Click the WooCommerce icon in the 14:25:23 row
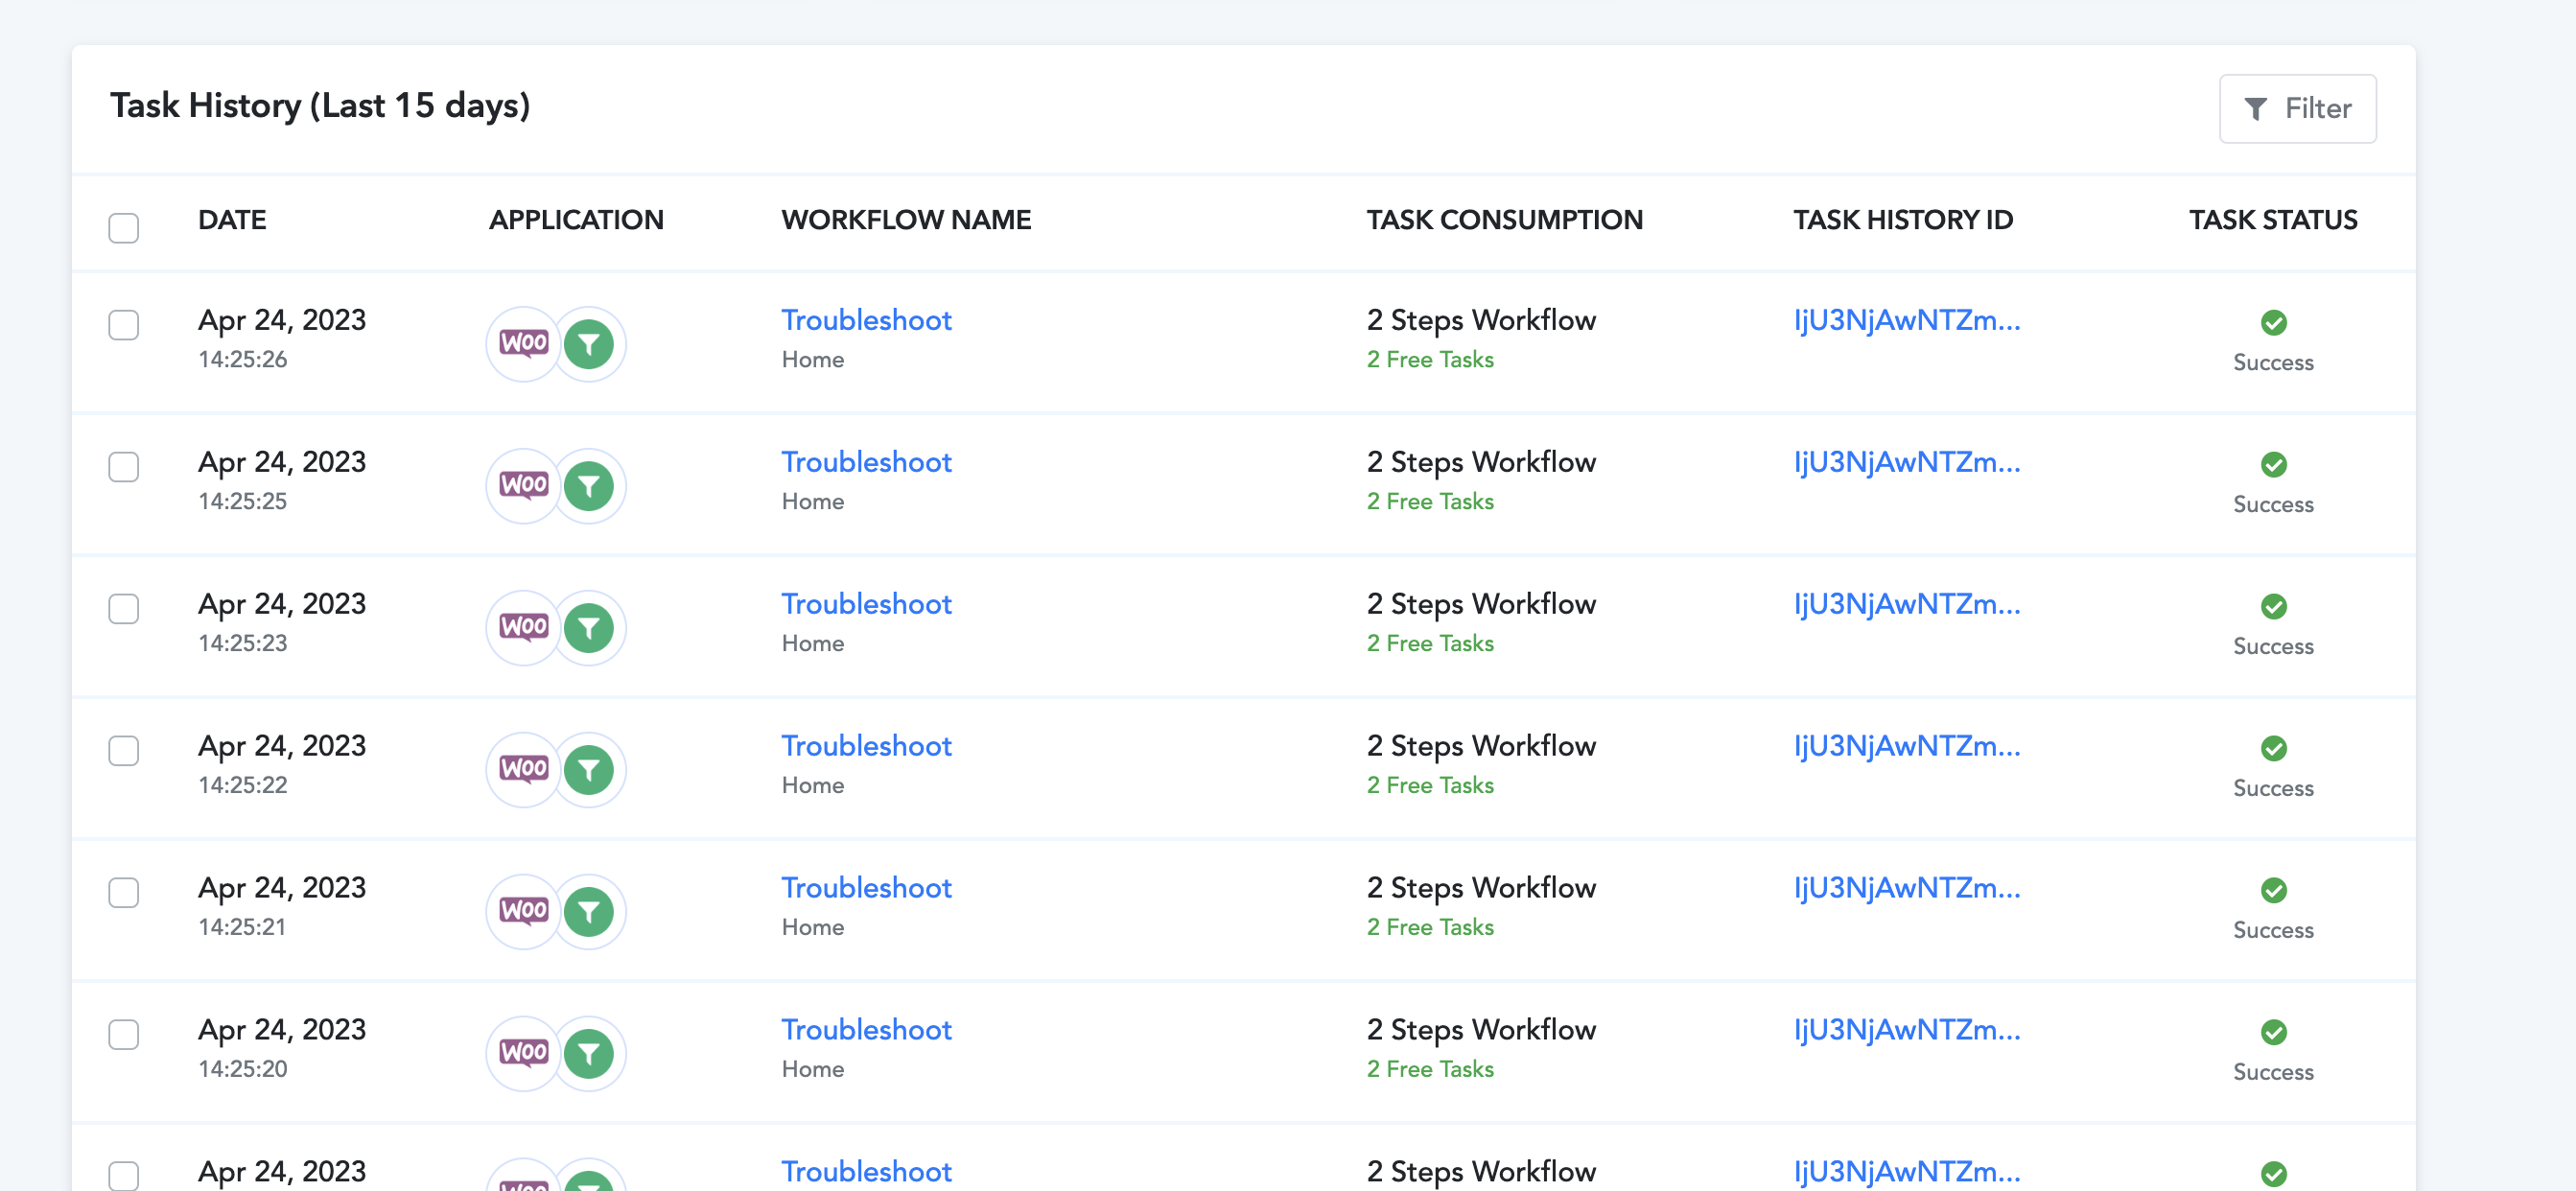This screenshot has height=1191, width=2576. point(523,628)
